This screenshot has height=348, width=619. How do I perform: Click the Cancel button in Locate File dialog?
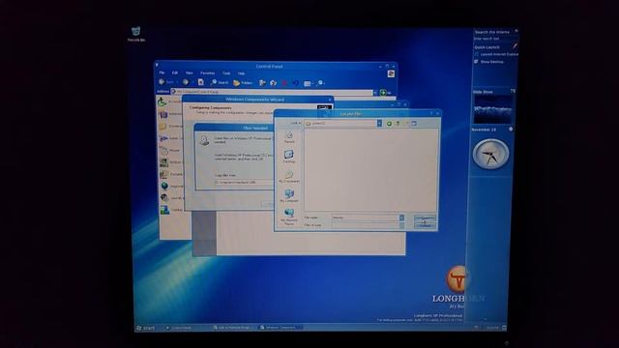425,225
